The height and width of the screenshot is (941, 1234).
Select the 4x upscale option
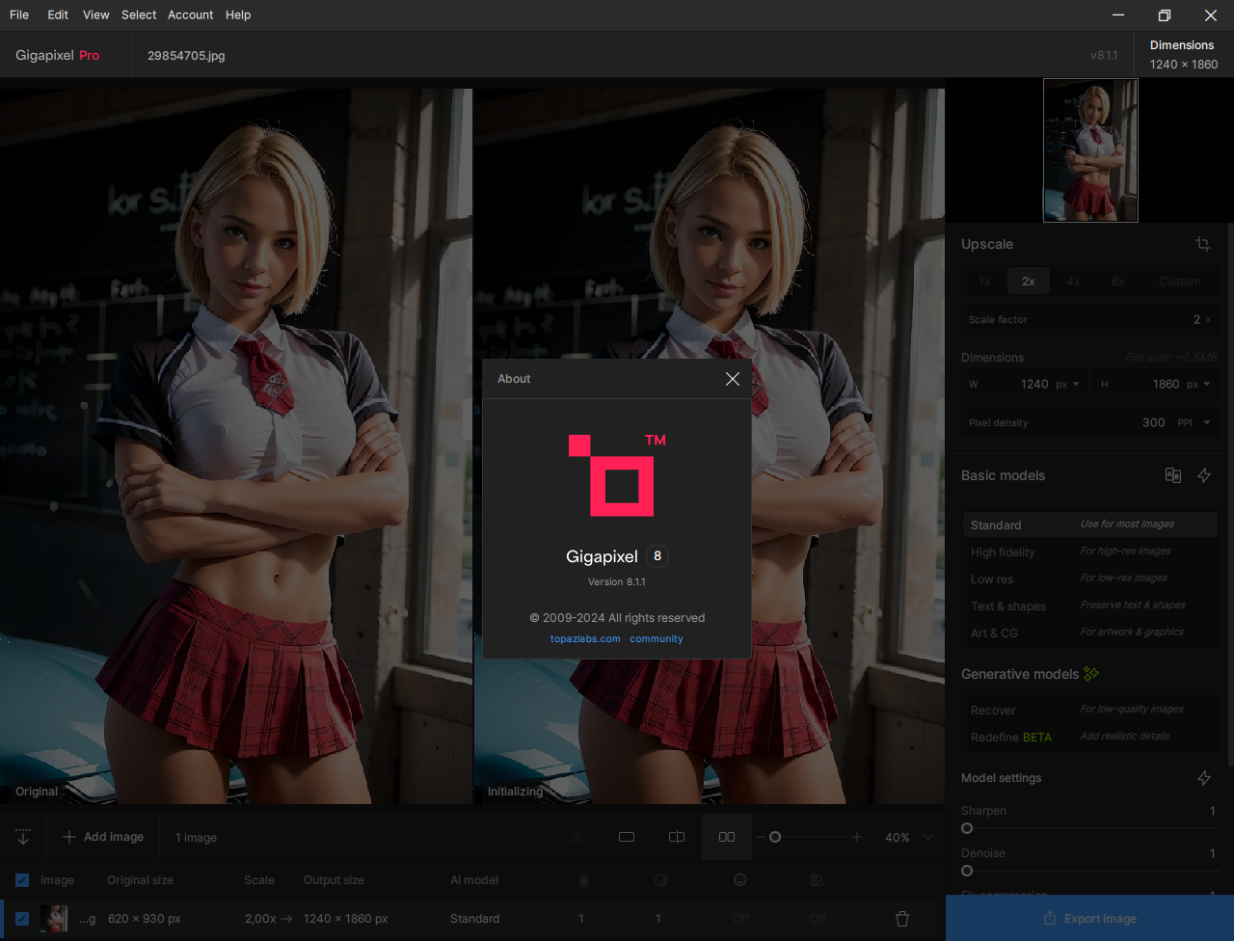click(1073, 282)
